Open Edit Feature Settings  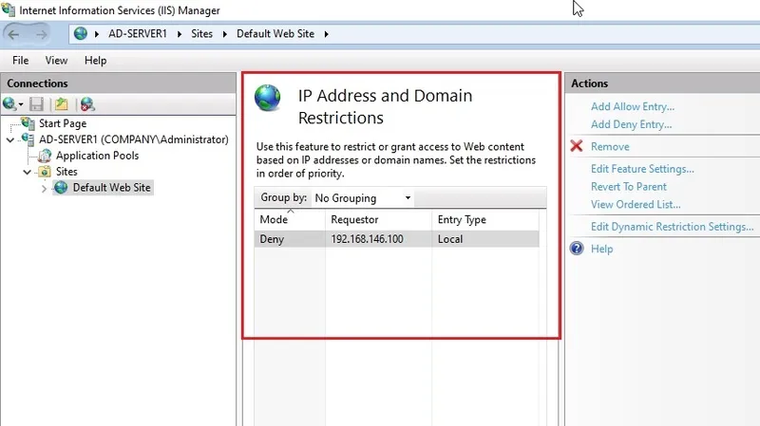tap(642, 169)
